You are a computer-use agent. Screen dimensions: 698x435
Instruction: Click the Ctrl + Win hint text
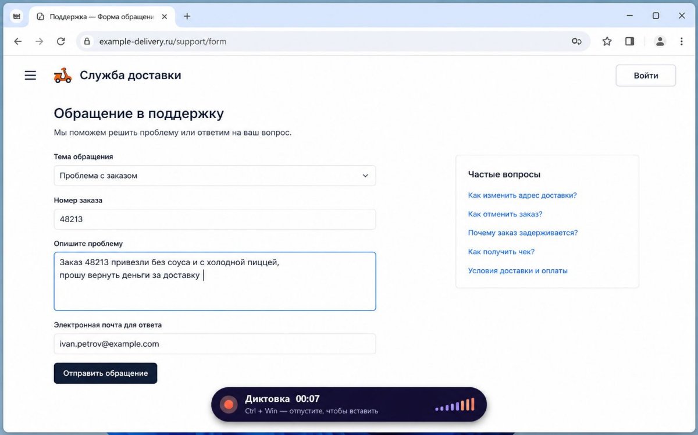312,411
